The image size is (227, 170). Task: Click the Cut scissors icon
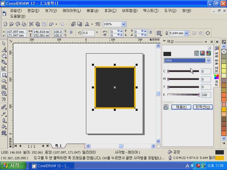[31, 24]
